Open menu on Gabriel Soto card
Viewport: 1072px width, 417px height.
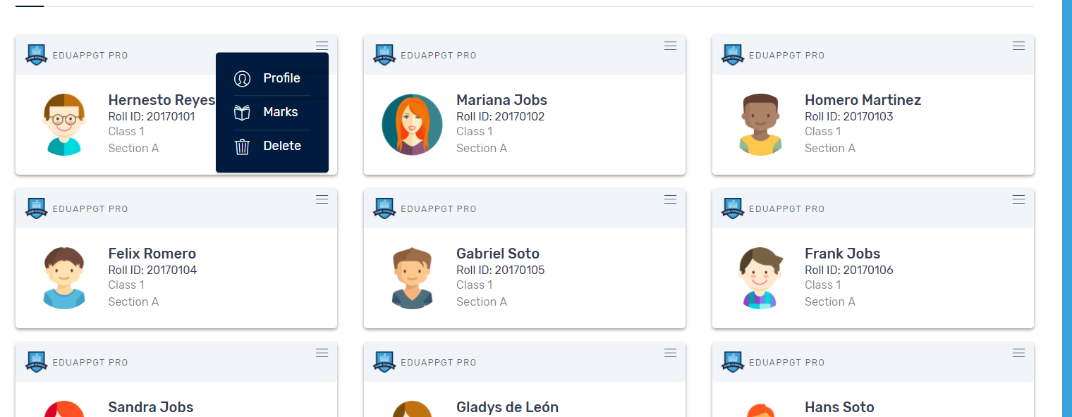click(x=670, y=200)
